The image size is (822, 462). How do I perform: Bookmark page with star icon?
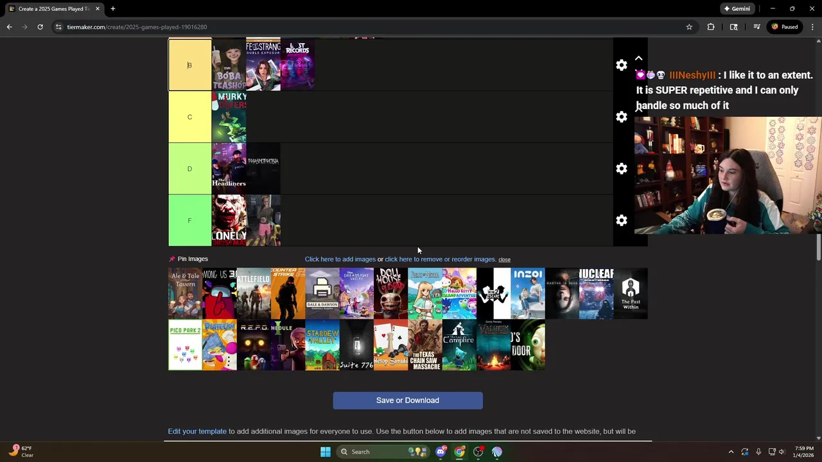(x=689, y=27)
